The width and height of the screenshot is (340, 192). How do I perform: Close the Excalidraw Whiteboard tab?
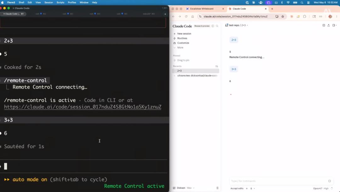point(223,9)
